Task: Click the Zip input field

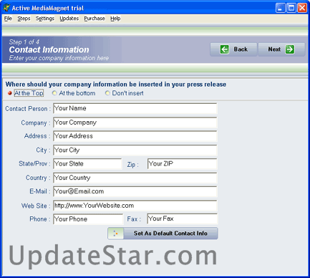Action: click(x=183, y=164)
